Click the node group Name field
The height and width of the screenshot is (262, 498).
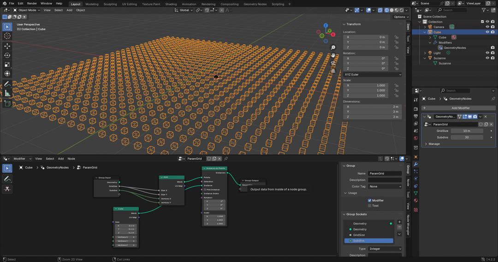(385, 173)
